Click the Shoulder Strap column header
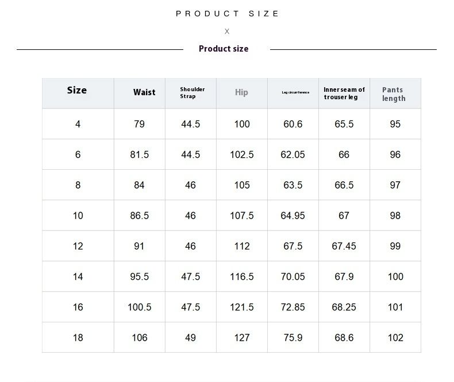The image size is (454, 382). 192,93
